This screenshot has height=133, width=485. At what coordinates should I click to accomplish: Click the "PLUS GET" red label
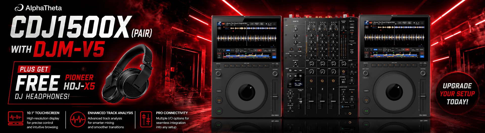click(x=34, y=69)
